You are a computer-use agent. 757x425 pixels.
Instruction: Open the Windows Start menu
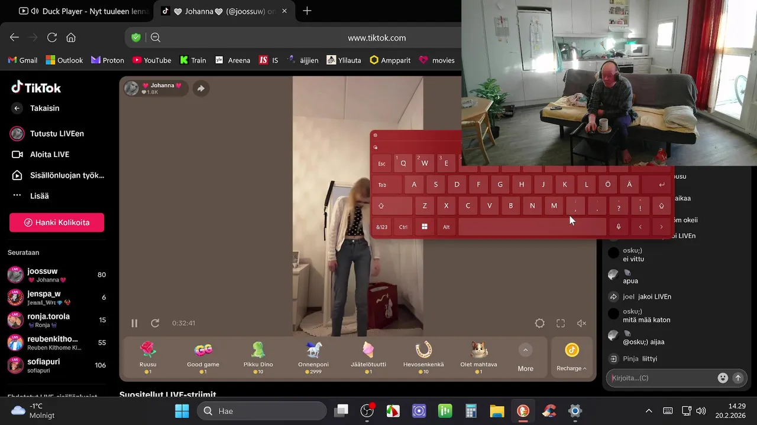(x=182, y=411)
